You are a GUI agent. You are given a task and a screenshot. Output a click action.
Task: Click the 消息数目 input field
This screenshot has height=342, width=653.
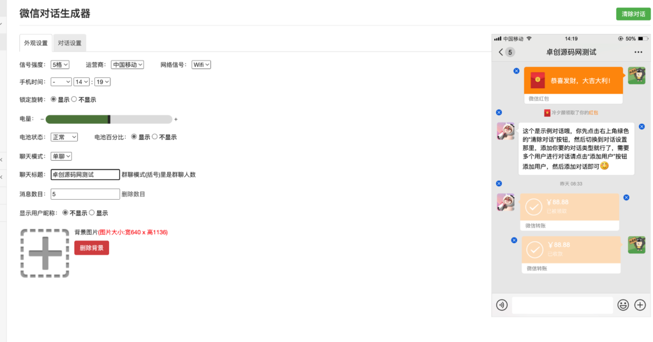[85, 194]
